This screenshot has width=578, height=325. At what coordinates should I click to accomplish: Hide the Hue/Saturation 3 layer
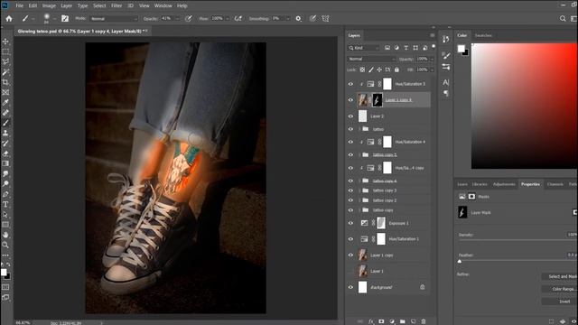(x=350, y=84)
